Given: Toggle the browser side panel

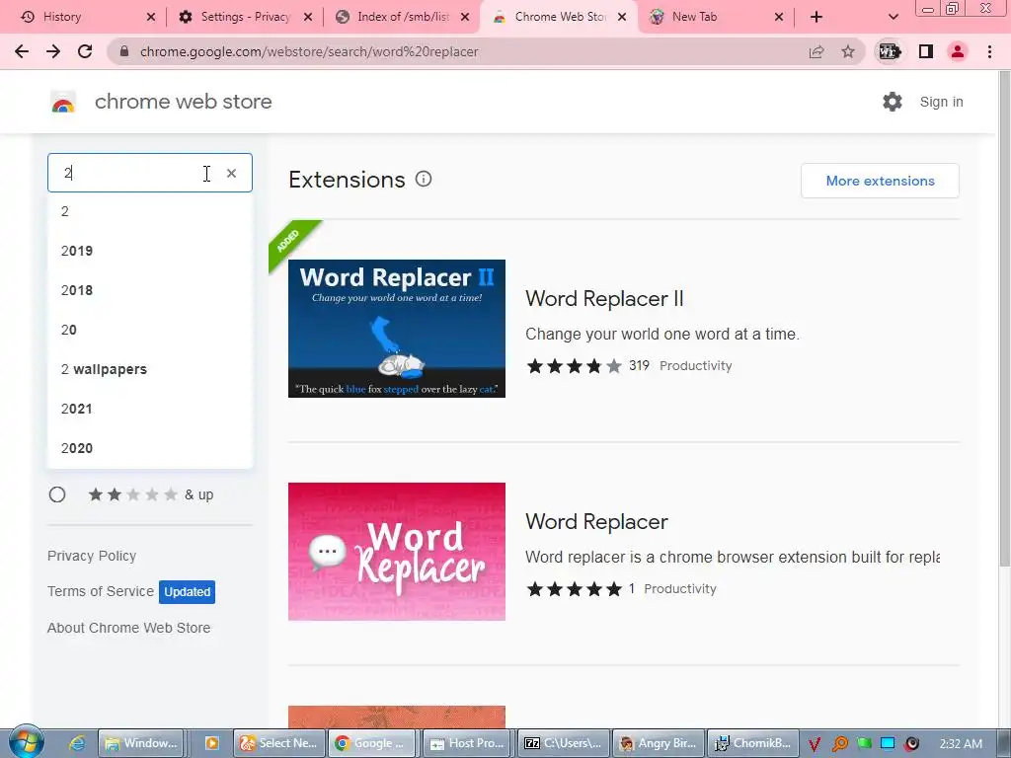Looking at the screenshot, I should (x=926, y=51).
